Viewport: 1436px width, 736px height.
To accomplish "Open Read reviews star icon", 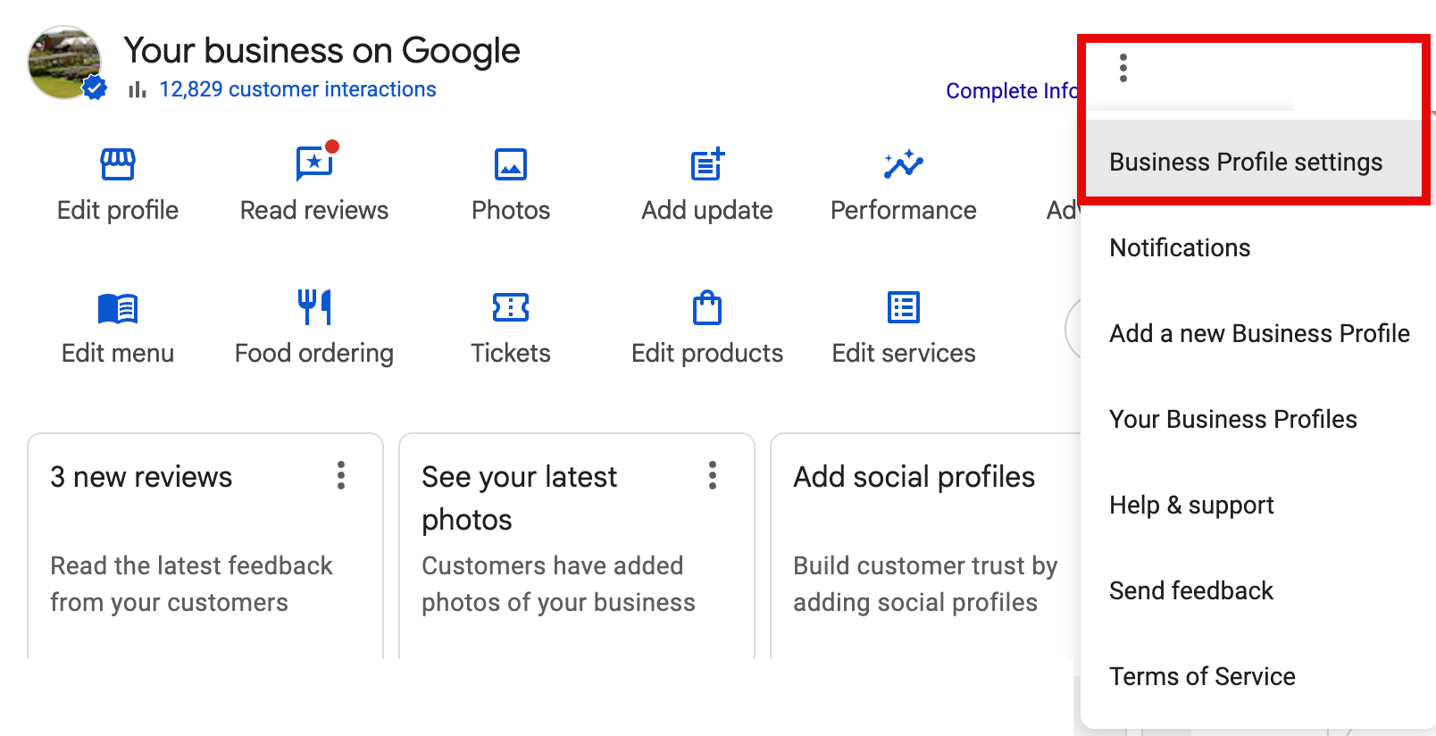I will pyautogui.click(x=315, y=163).
